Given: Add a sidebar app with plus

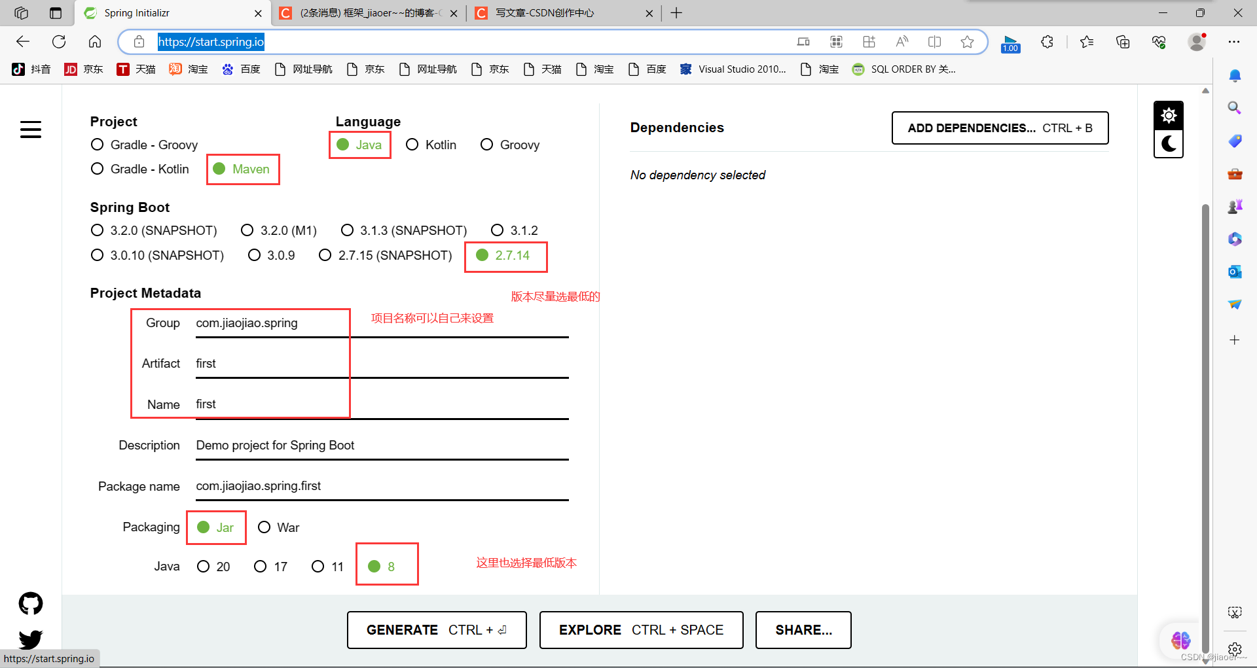Looking at the screenshot, I should [x=1235, y=340].
